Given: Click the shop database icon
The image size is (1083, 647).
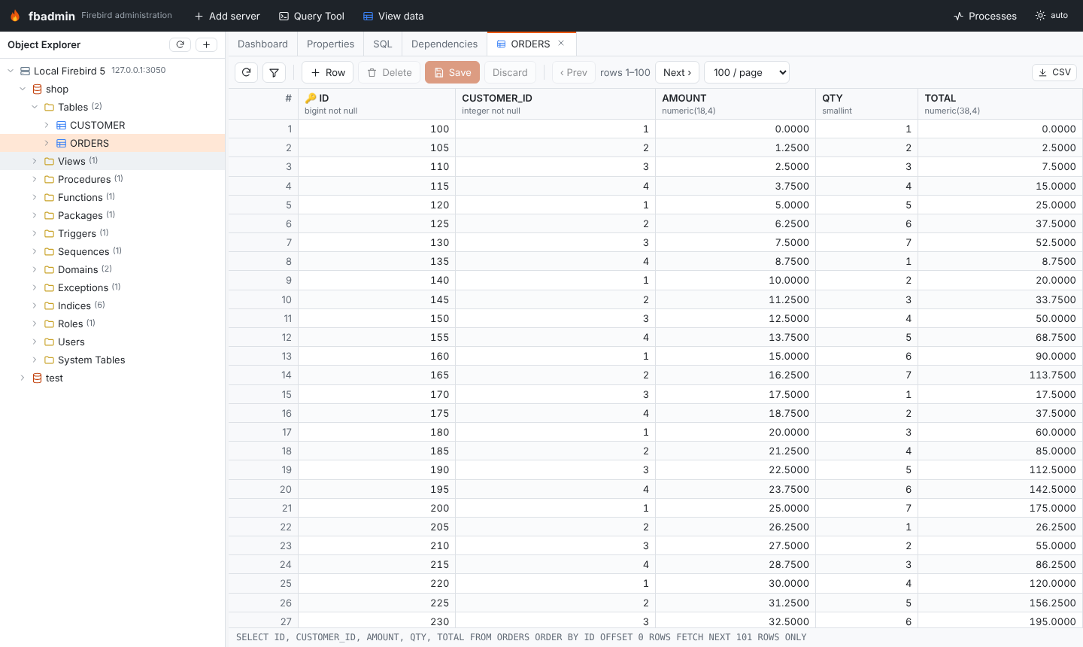Looking at the screenshot, I should pos(37,89).
